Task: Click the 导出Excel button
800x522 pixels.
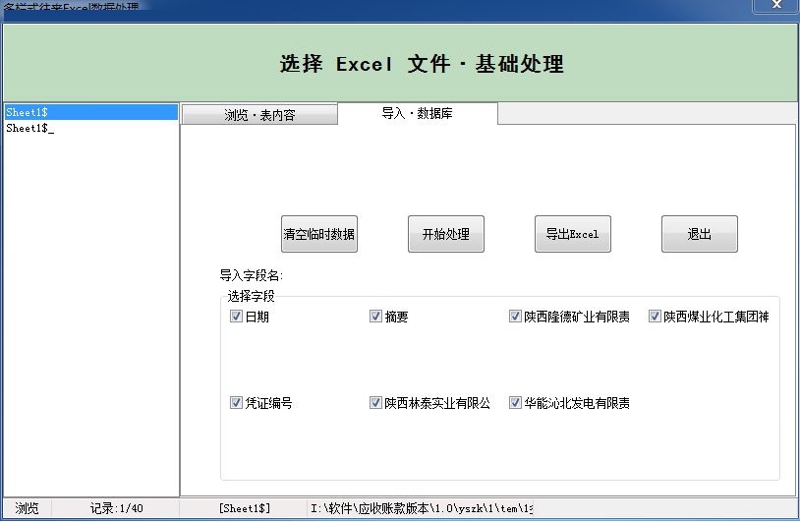Action: 572,234
